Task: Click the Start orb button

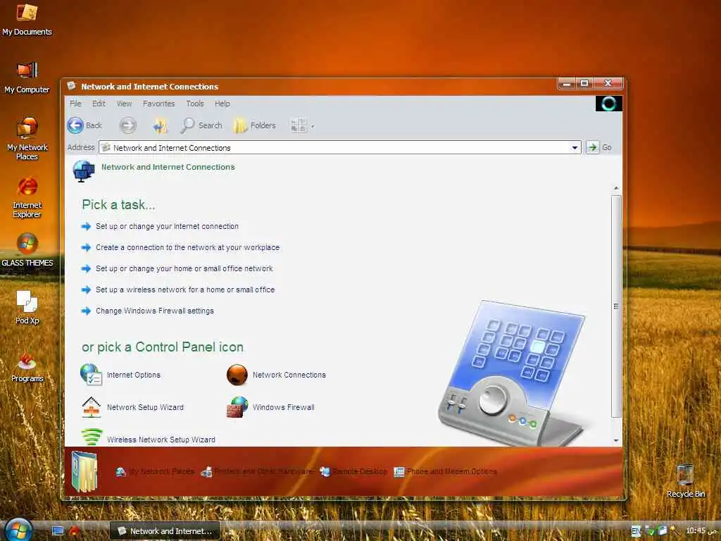Action: click(x=17, y=530)
